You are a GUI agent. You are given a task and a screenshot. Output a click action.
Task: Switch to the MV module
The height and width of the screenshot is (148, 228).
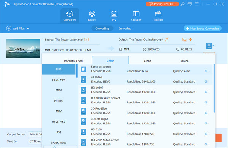[114, 16]
